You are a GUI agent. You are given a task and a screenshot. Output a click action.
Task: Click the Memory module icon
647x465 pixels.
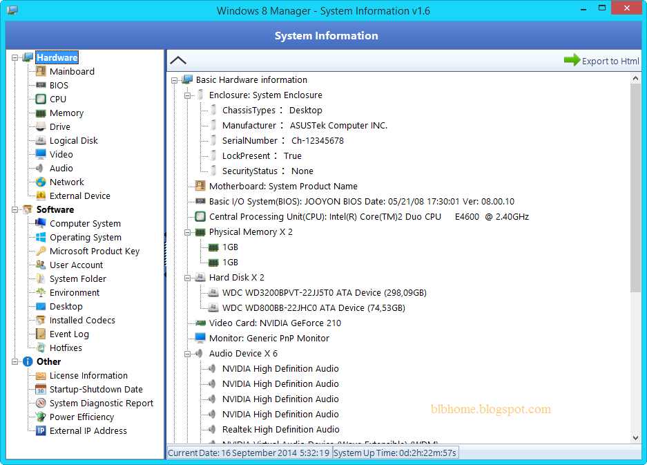click(x=41, y=113)
